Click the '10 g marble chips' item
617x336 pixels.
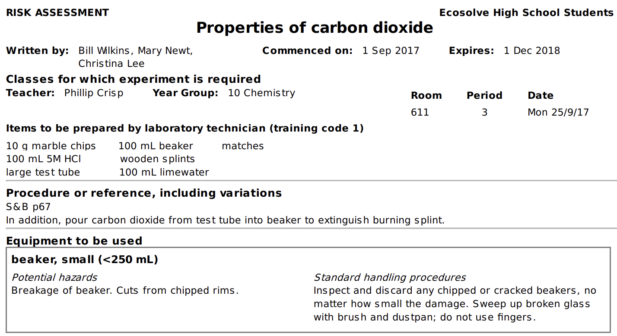(51, 146)
